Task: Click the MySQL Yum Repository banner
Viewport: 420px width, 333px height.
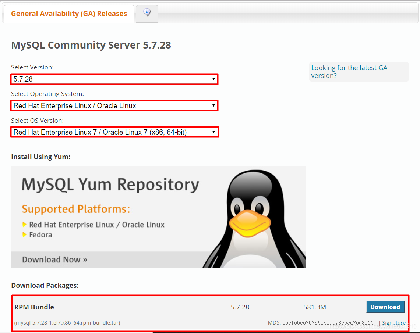Action: coord(158,217)
